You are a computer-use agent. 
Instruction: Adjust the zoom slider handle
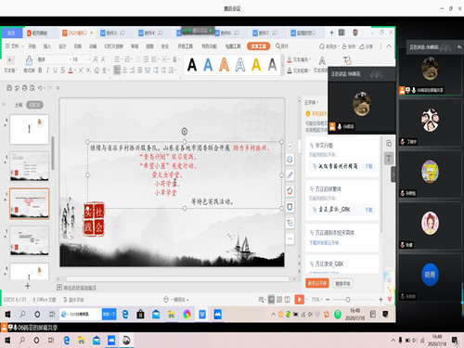point(348,300)
